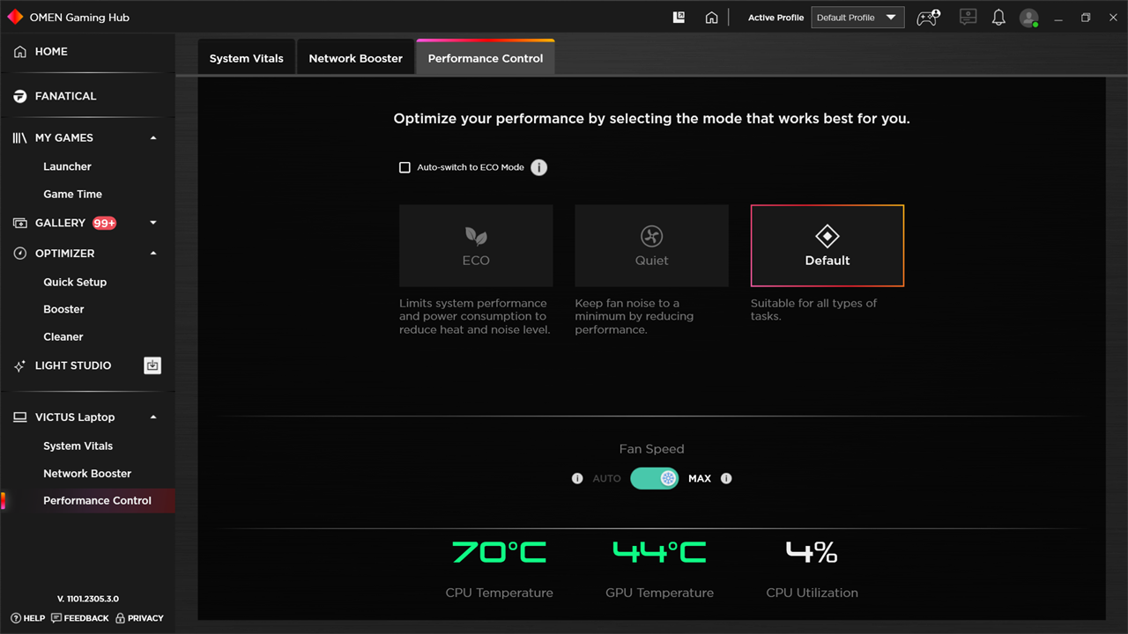1128x634 pixels.
Task: Show info icon next to AUTO fan speed
Action: pyautogui.click(x=577, y=479)
